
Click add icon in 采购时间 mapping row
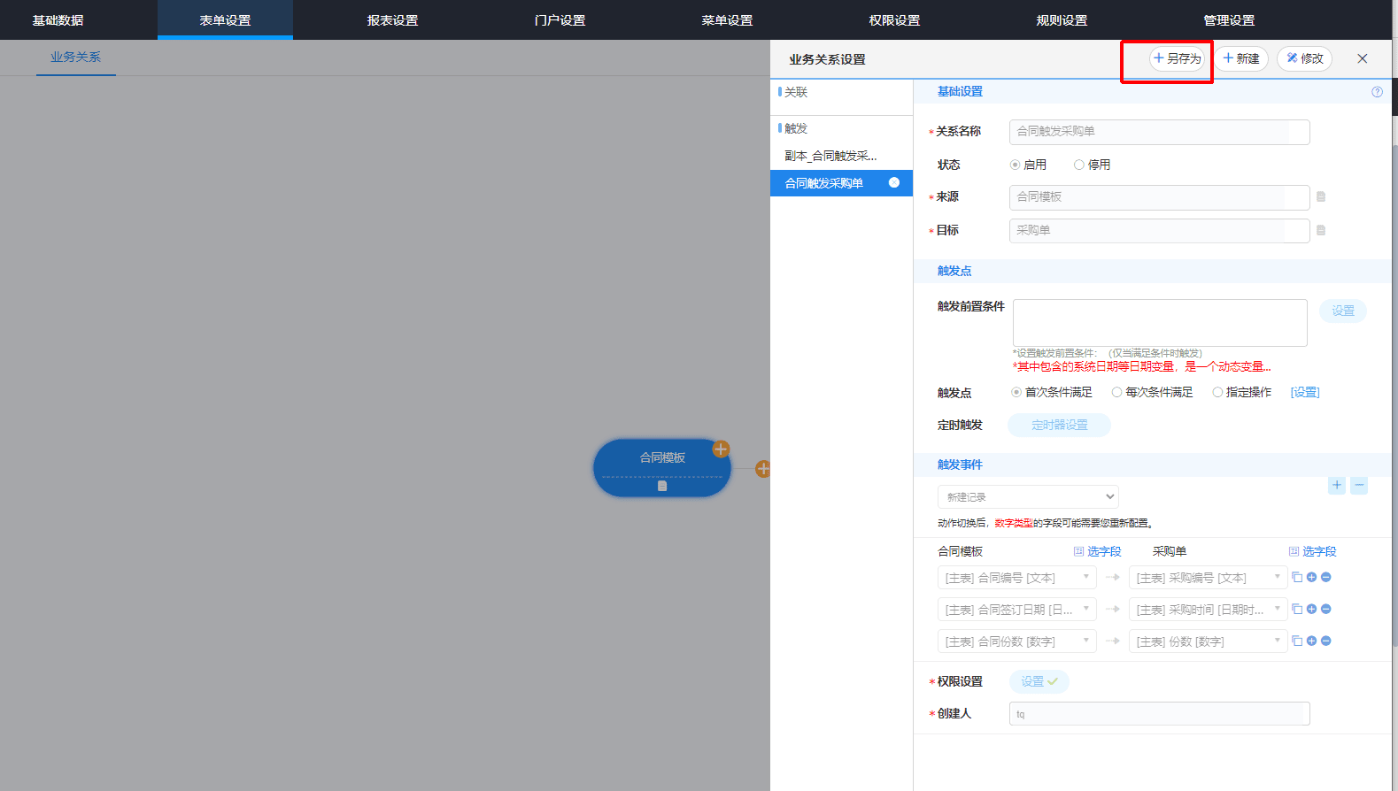click(1311, 609)
